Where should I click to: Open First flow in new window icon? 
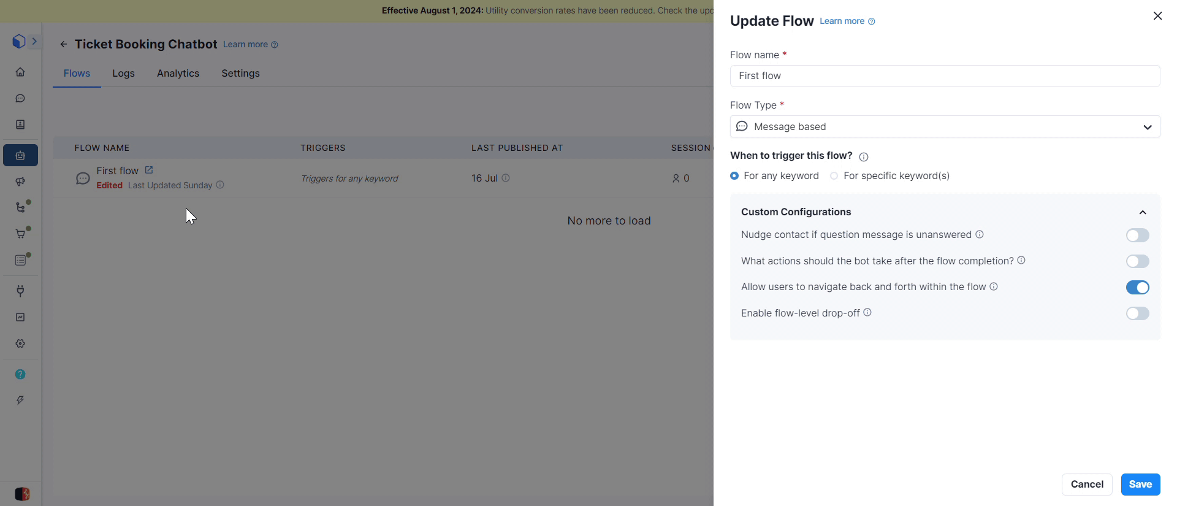pos(149,171)
